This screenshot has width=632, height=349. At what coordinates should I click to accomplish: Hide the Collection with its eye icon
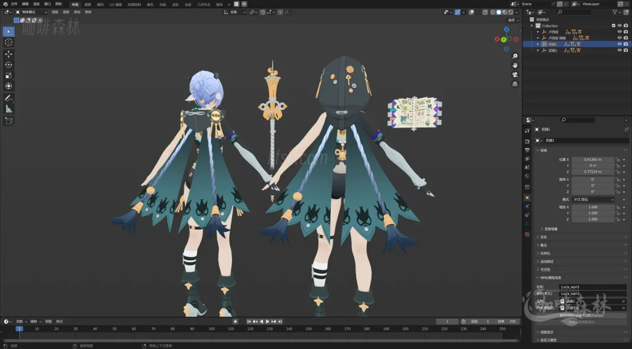(620, 26)
